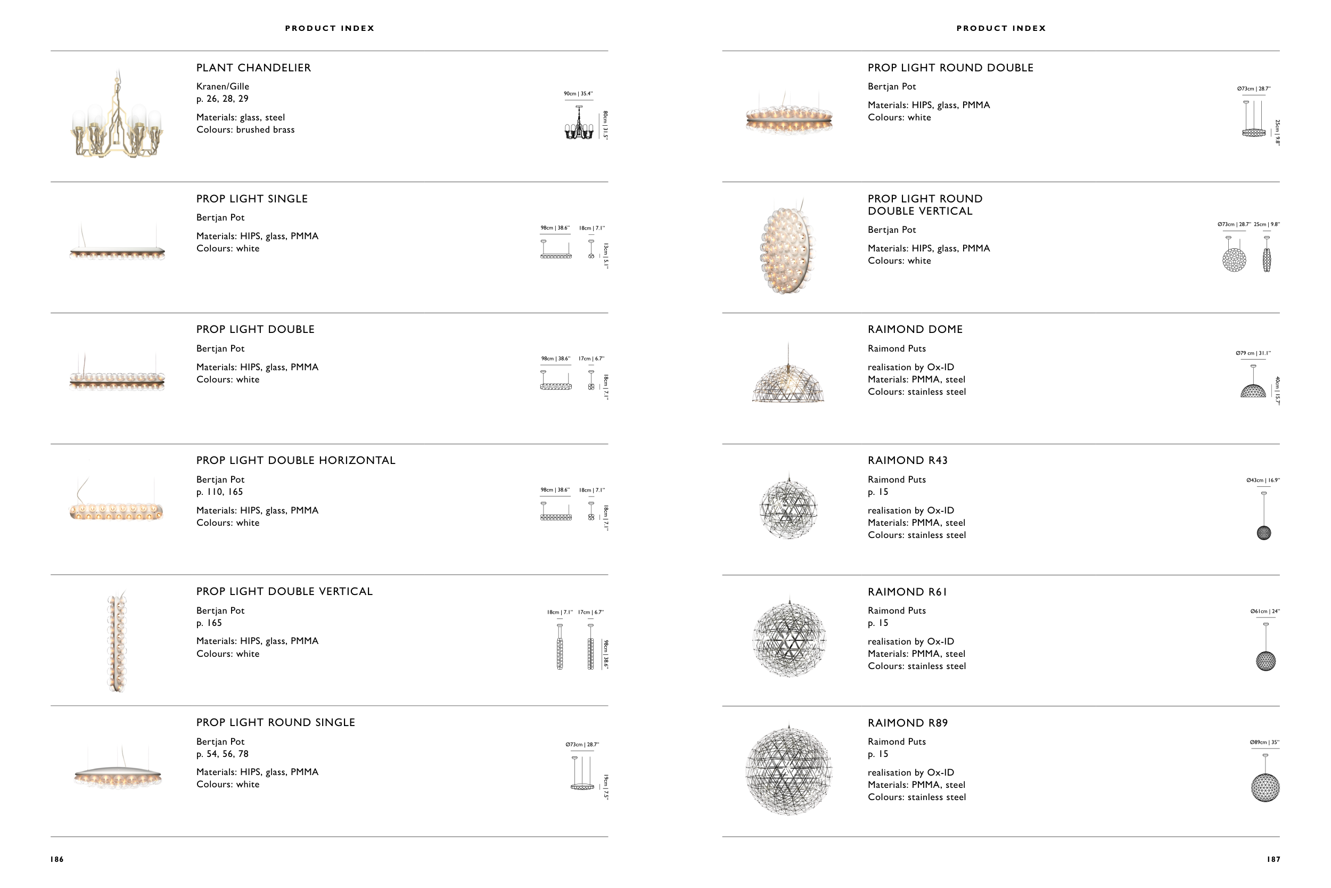Click the Prop Light Round Double Vertical image
This screenshot has height=888, width=1331.
(788, 249)
